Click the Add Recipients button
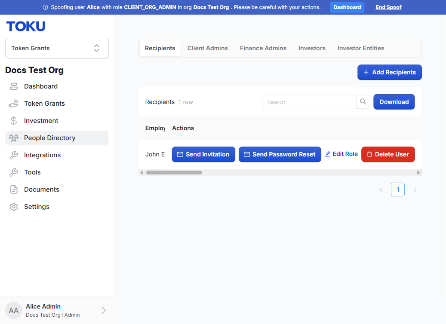Image resolution: width=446 pixels, height=324 pixels. [x=389, y=72]
